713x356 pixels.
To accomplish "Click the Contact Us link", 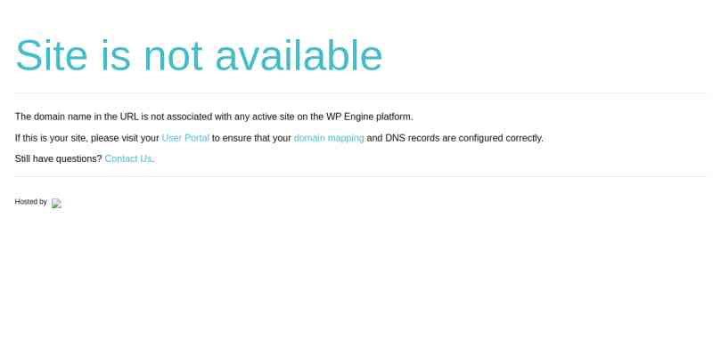I will pyautogui.click(x=128, y=159).
